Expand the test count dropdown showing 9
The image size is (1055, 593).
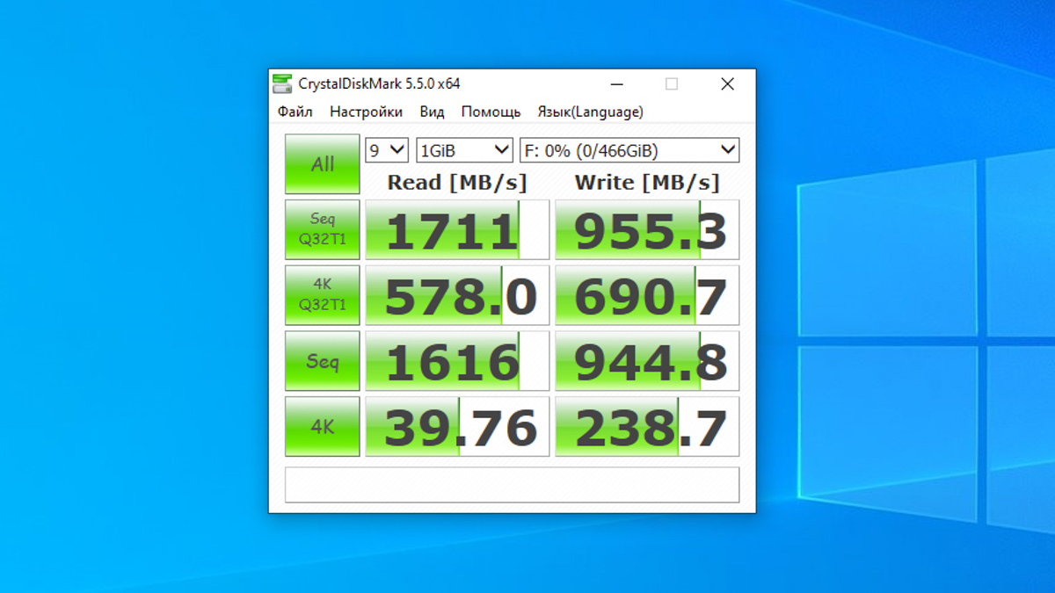(387, 150)
